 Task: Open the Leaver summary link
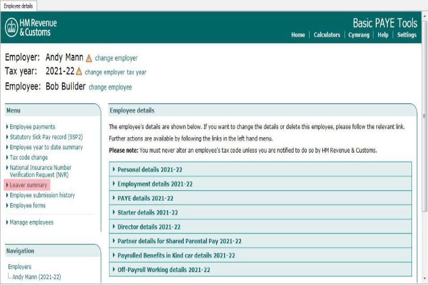[29, 185]
